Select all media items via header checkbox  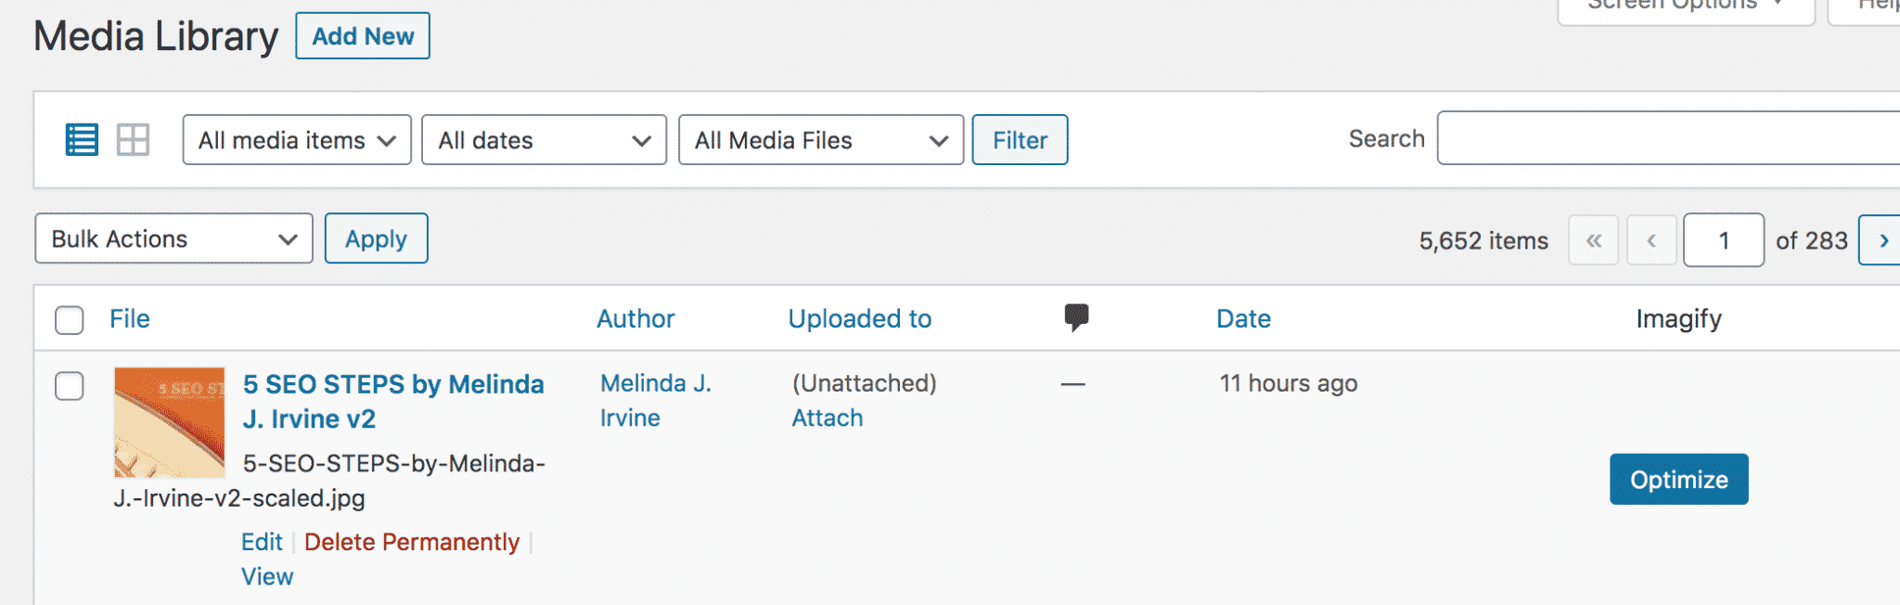tap(70, 319)
